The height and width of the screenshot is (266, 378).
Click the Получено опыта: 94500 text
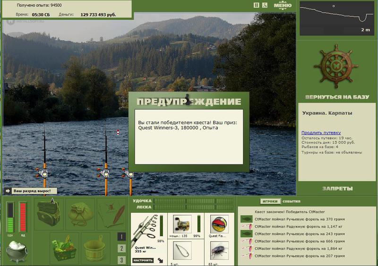39,5
